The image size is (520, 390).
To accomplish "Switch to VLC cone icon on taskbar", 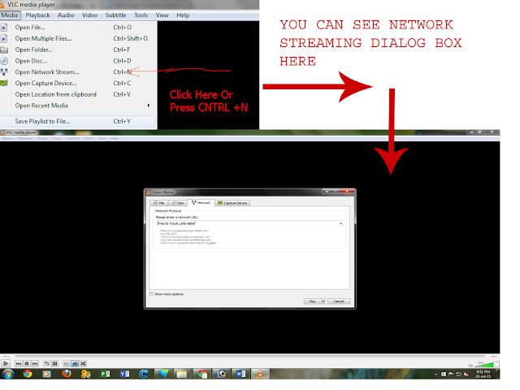I will pos(261,374).
